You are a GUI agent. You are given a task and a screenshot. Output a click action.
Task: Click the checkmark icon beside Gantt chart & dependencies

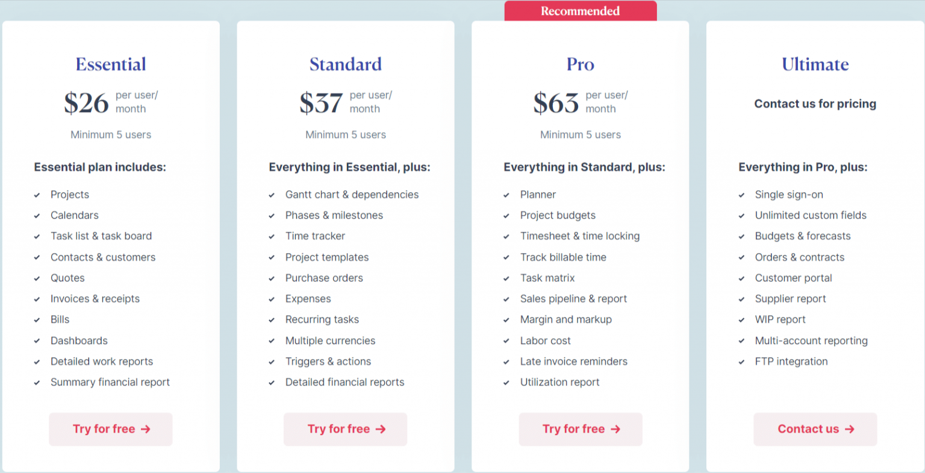tap(272, 195)
